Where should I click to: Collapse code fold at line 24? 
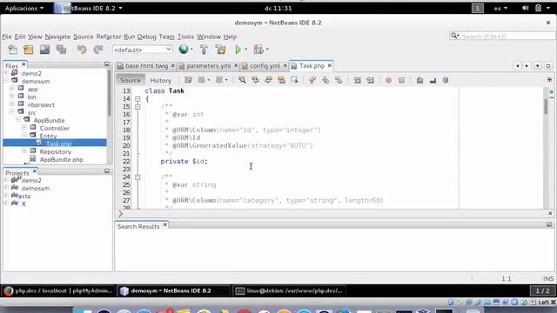pos(138,176)
